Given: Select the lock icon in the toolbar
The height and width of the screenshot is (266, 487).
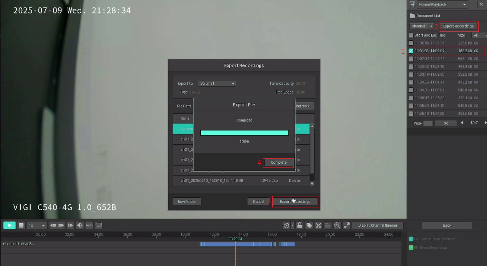Looking at the screenshot, I should pyautogui.click(x=299, y=225).
